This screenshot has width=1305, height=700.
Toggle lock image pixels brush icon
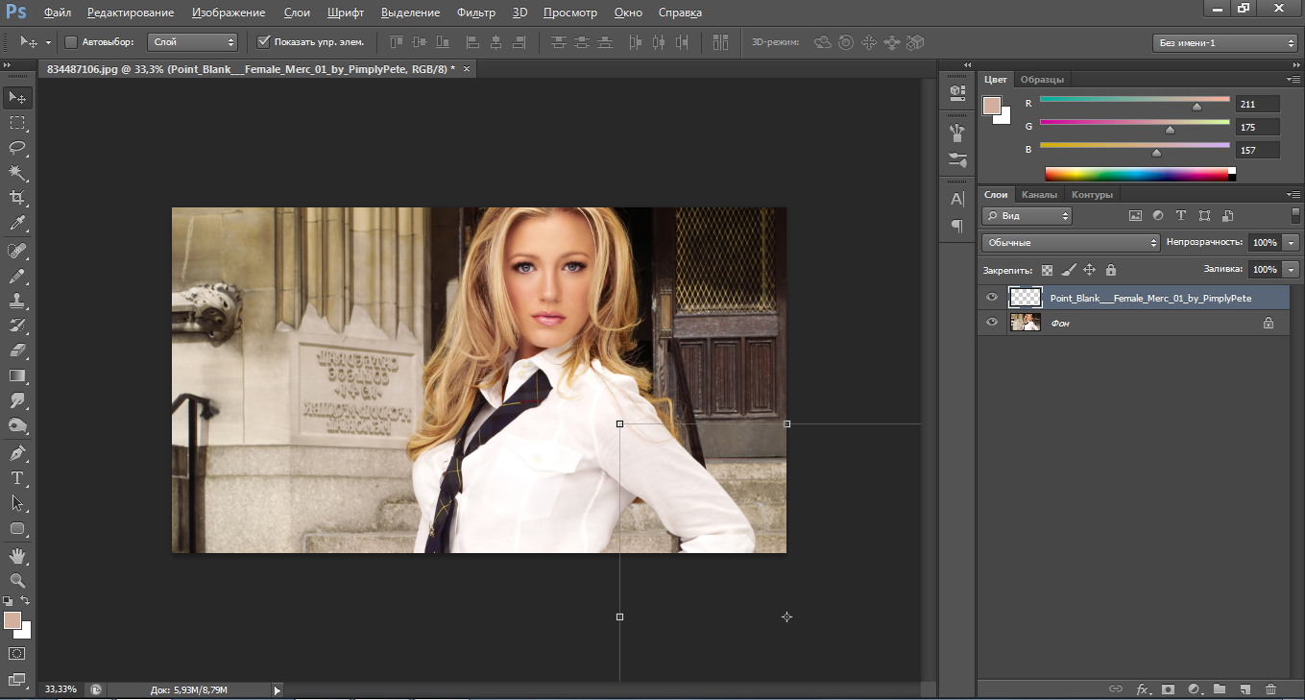point(1069,271)
